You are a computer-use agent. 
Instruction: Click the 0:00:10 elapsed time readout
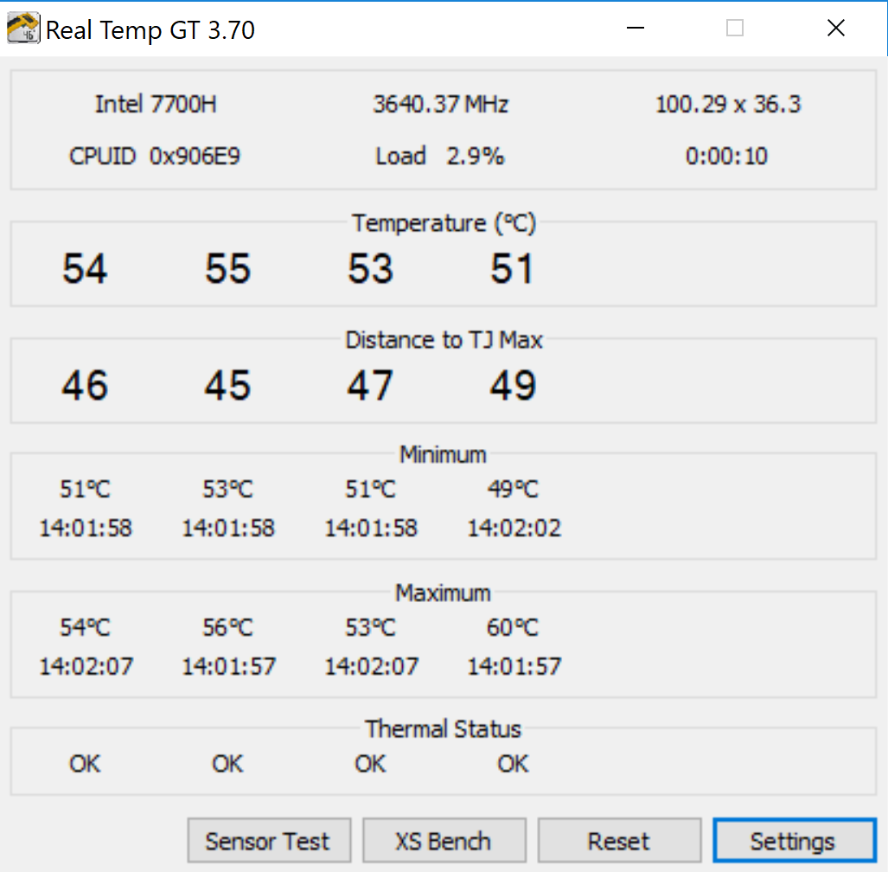click(x=727, y=157)
